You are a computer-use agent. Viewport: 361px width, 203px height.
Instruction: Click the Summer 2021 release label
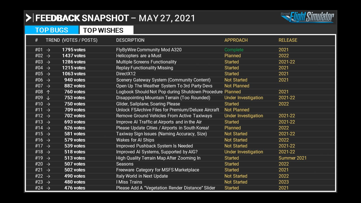pos(292,158)
